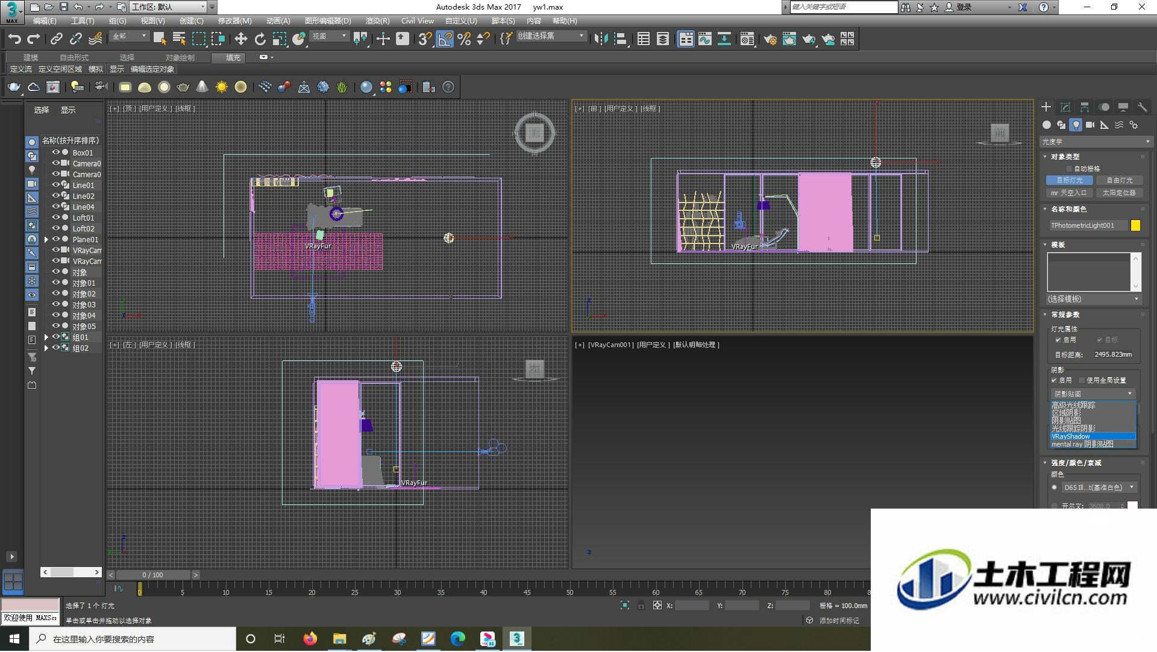Activate the Unlink Selection tool
1157x652 pixels.
click(76, 39)
